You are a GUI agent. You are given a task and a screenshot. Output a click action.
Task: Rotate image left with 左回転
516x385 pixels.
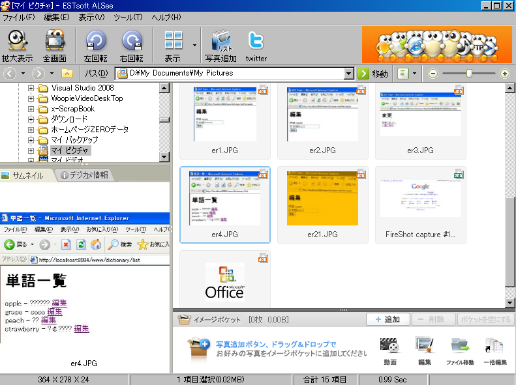95,46
